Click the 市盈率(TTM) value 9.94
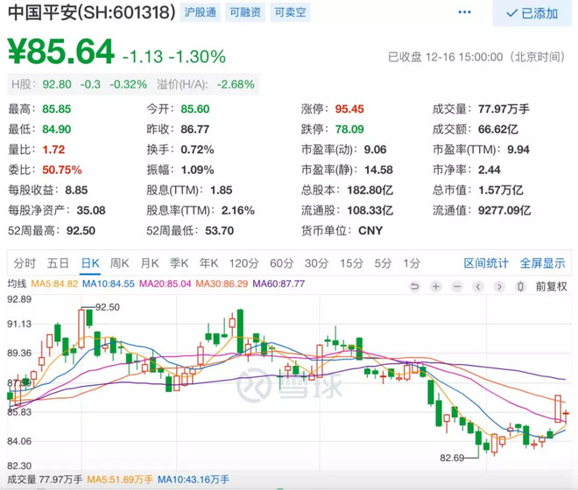 click(518, 150)
